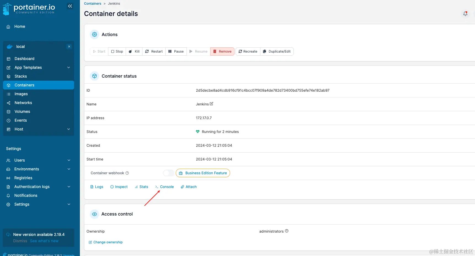Kill the container

[134, 51]
